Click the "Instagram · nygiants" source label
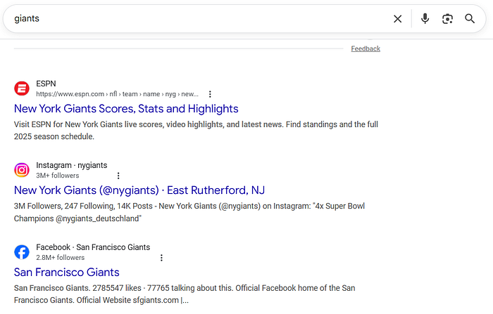Screen dimensions: 493x314 [72, 165]
